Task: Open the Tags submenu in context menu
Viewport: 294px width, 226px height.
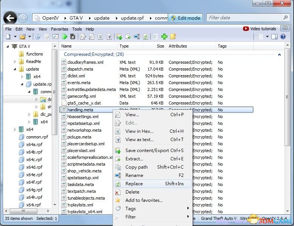Action: click(153, 208)
